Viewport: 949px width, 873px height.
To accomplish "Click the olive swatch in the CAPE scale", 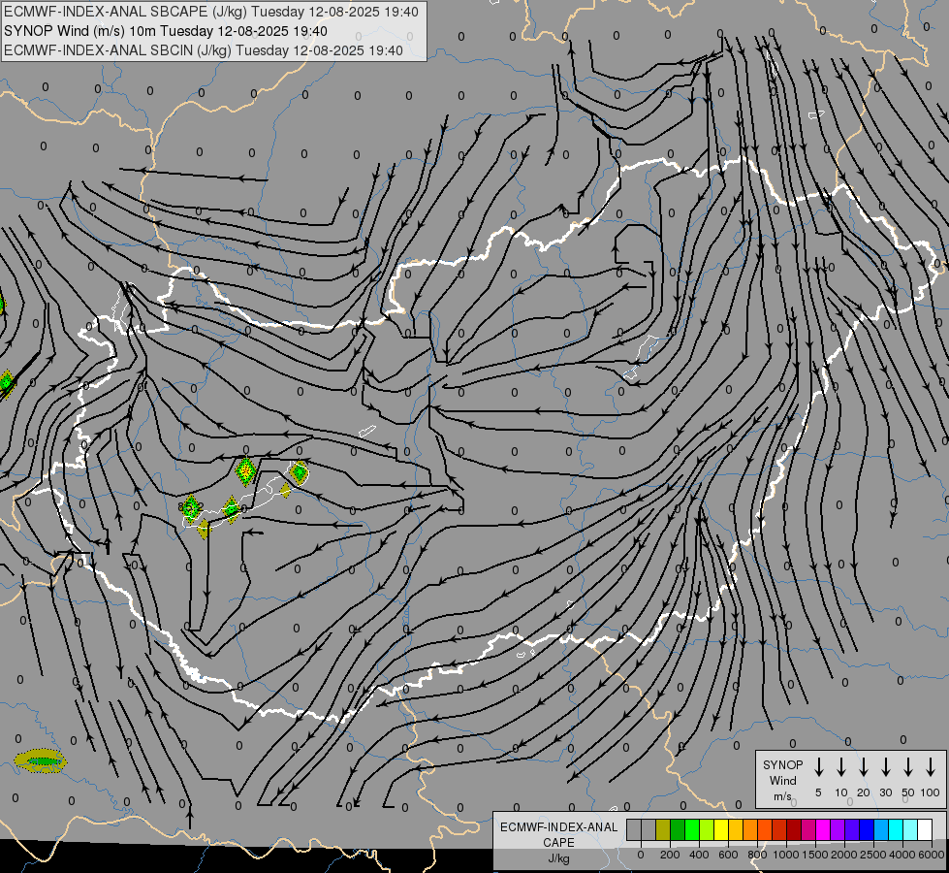I will point(663,830).
